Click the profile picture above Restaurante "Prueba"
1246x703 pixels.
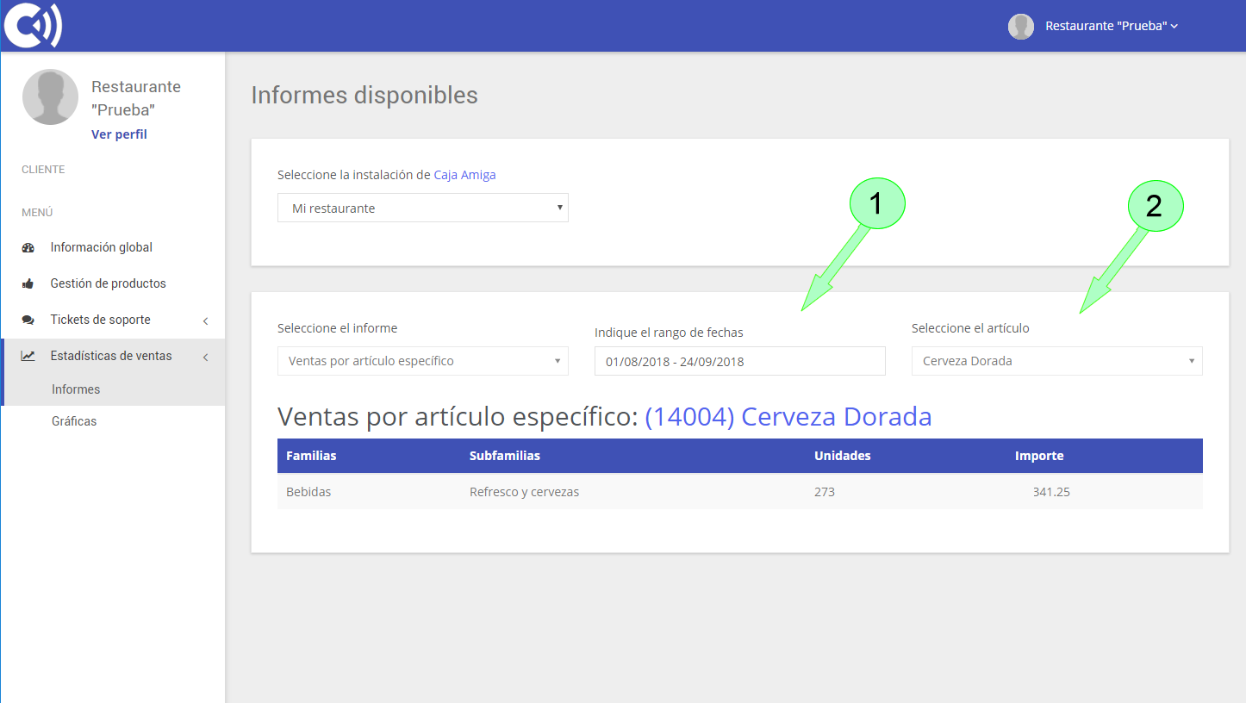click(50, 96)
